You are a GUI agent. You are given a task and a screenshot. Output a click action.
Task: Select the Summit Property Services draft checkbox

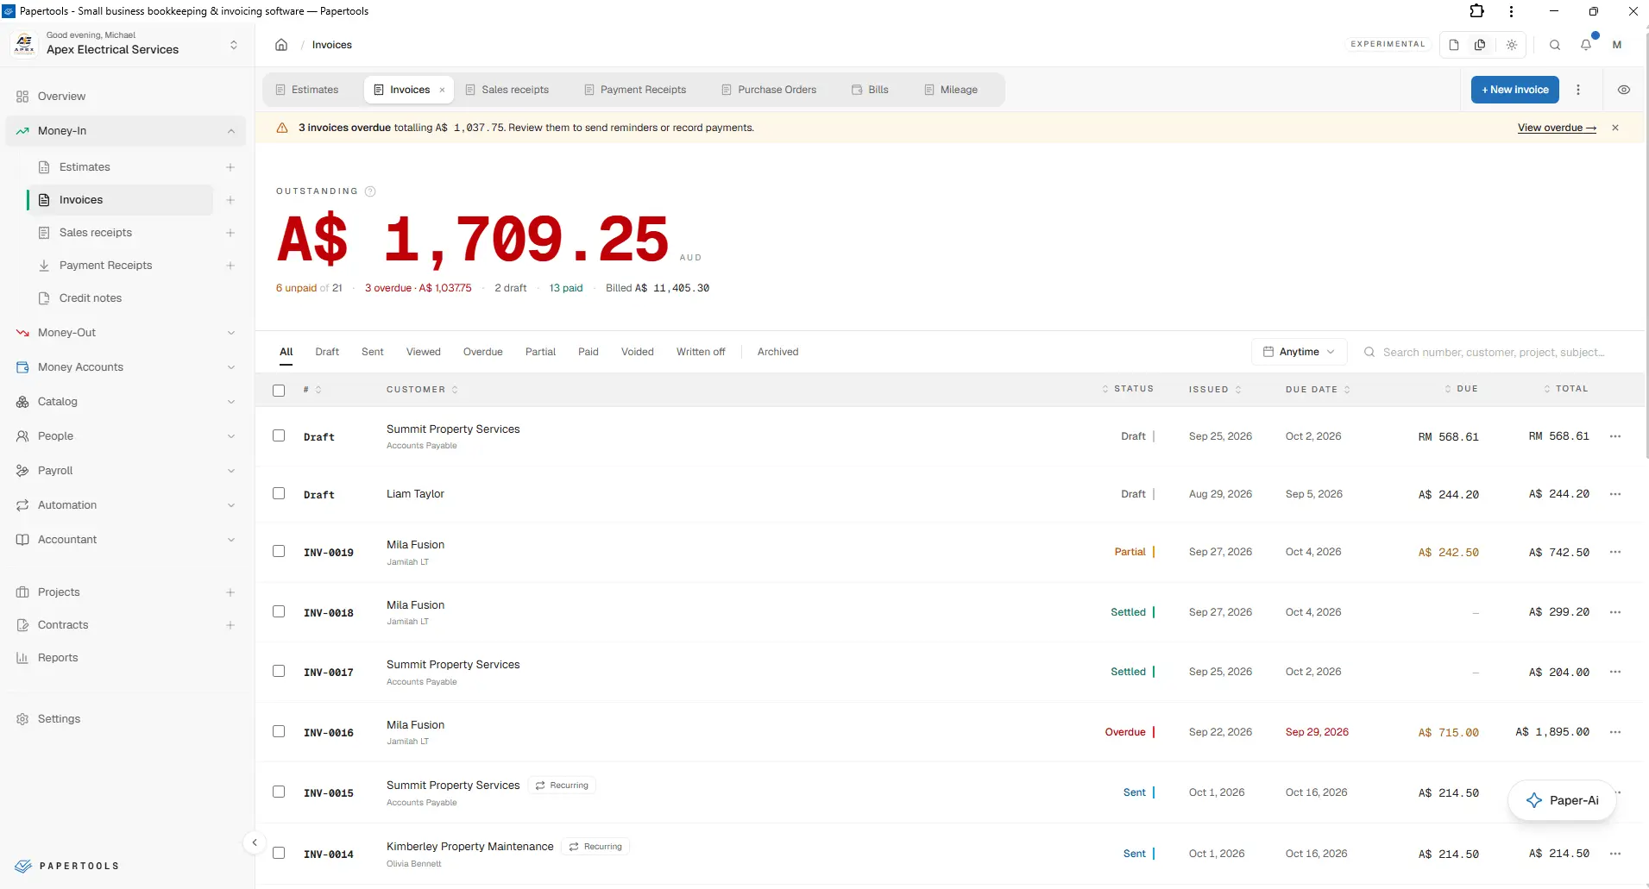click(279, 435)
